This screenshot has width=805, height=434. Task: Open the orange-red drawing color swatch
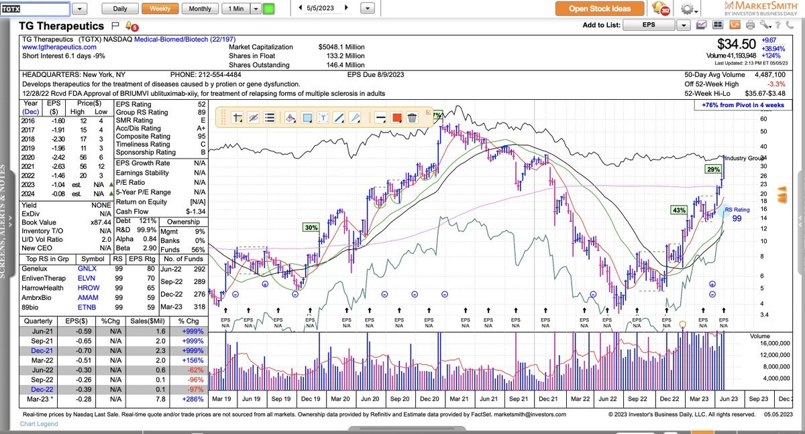396,118
